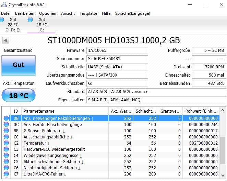Click status orb for C0 Ausschaltungsabbrüche row
This screenshot has width=227, height=181.
coord(6,137)
